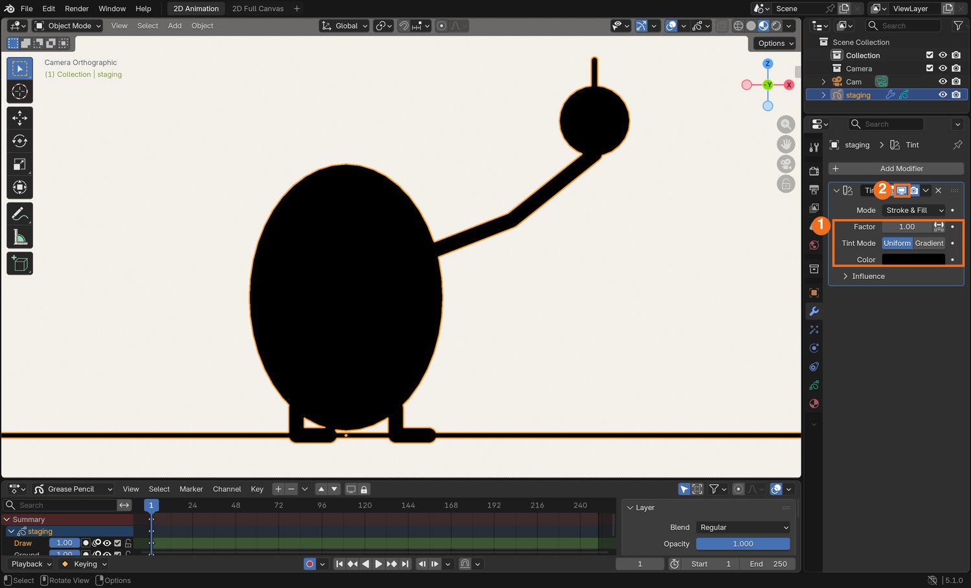971x588 pixels.
Task: Toggle camera view using the viewport camera icon
Action: tap(786, 164)
